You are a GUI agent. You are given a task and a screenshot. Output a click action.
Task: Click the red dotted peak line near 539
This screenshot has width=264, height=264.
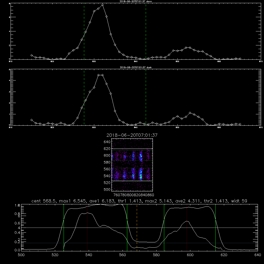(x=87, y=227)
